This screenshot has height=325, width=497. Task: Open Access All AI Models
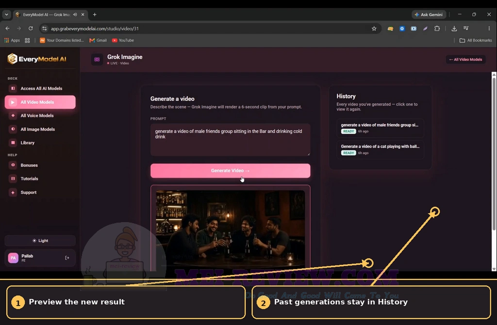click(40, 88)
